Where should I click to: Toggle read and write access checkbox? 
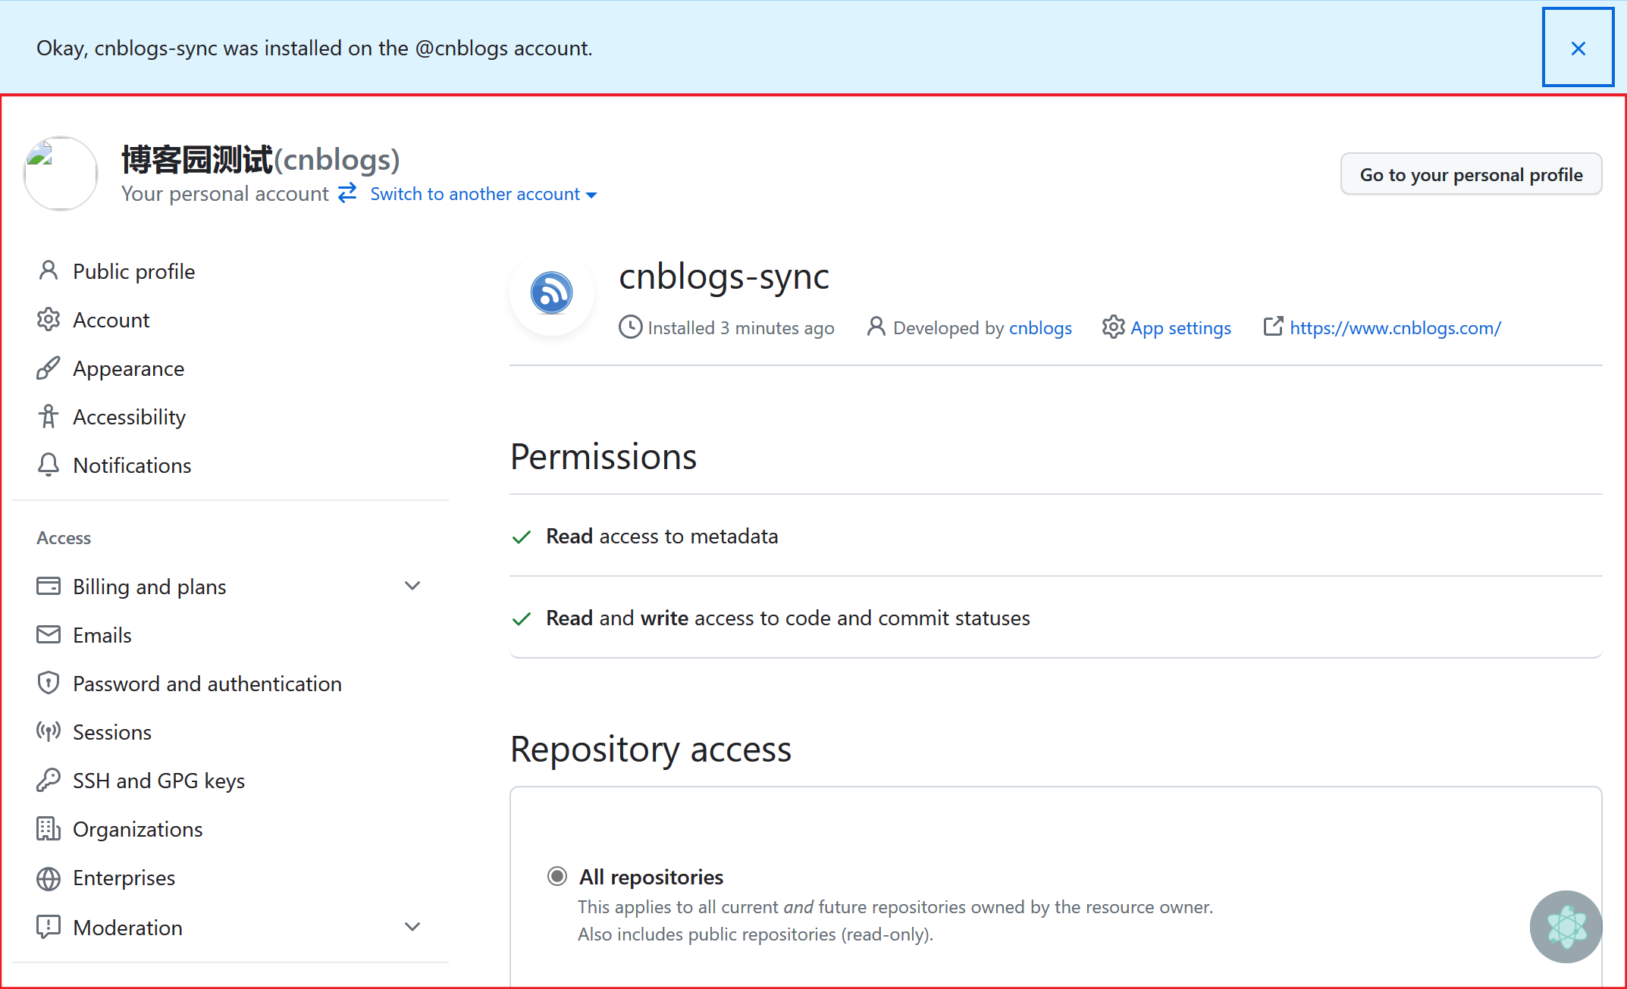[x=523, y=616]
